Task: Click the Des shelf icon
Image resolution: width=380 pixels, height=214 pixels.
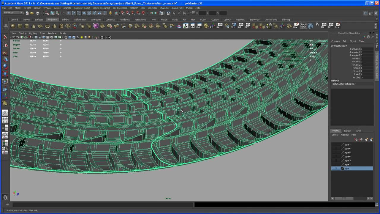Action: [x=337, y=26]
